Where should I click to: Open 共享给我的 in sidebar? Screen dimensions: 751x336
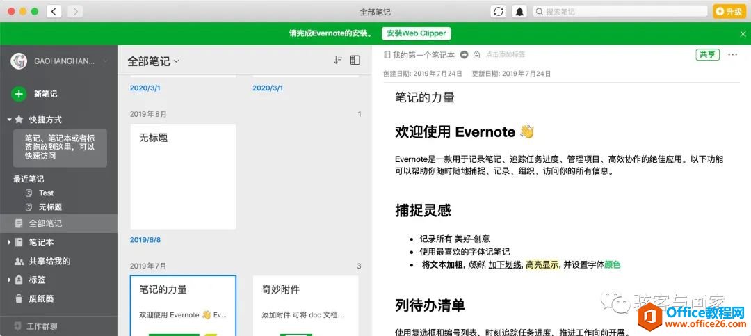click(x=49, y=262)
